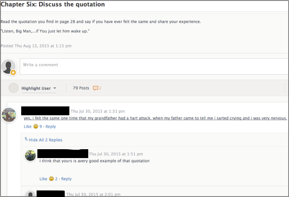Like the 'very good example' reply
Image resolution: width=289 pixels, height=197 pixels.
coord(43,179)
